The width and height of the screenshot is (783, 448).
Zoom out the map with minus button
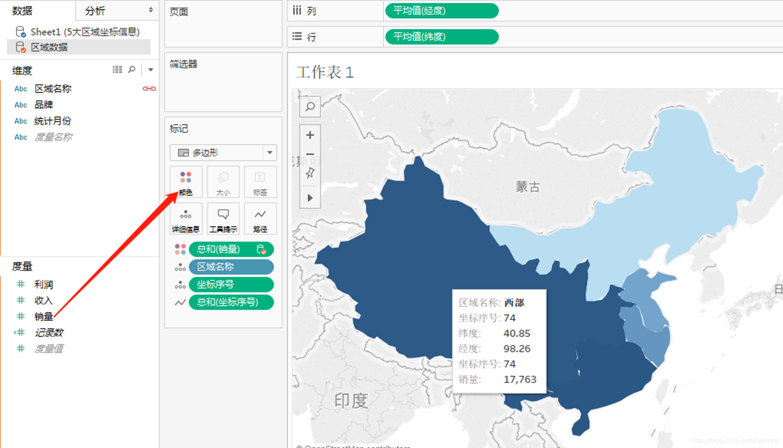click(x=310, y=154)
